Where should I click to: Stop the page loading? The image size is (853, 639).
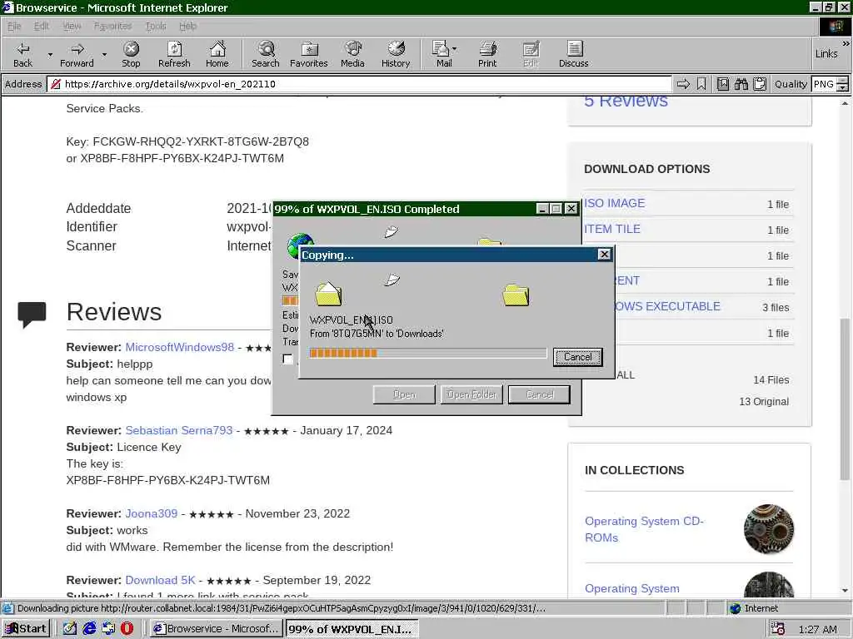(131, 54)
